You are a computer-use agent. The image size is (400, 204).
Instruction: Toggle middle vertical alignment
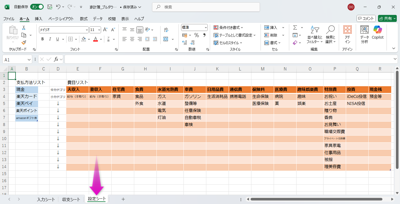click(132, 30)
